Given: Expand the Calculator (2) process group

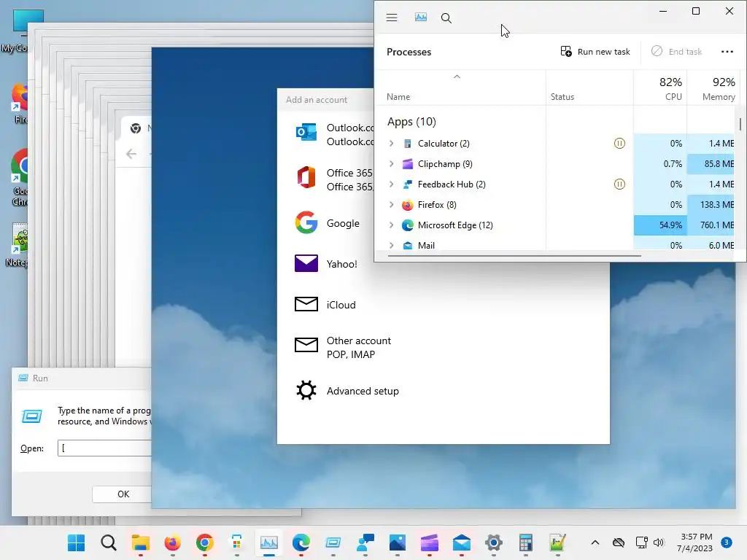Looking at the screenshot, I should coord(391,144).
